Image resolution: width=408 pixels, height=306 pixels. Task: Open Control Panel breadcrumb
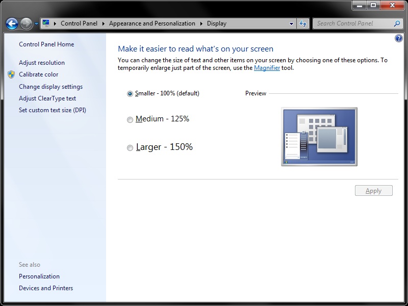[x=79, y=23]
